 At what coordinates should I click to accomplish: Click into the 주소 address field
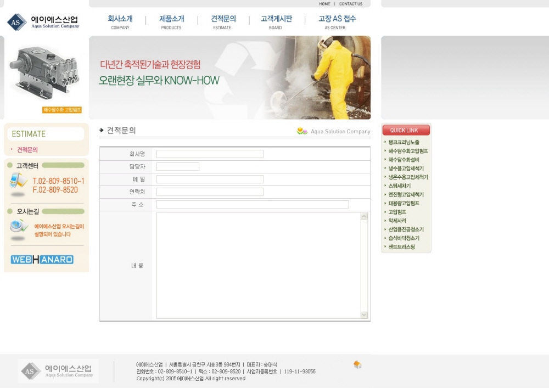[253, 205]
